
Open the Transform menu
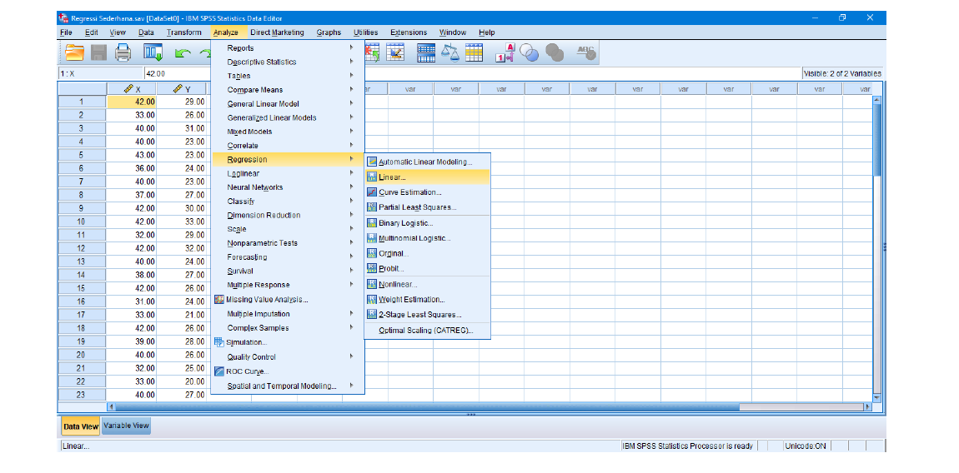point(184,32)
